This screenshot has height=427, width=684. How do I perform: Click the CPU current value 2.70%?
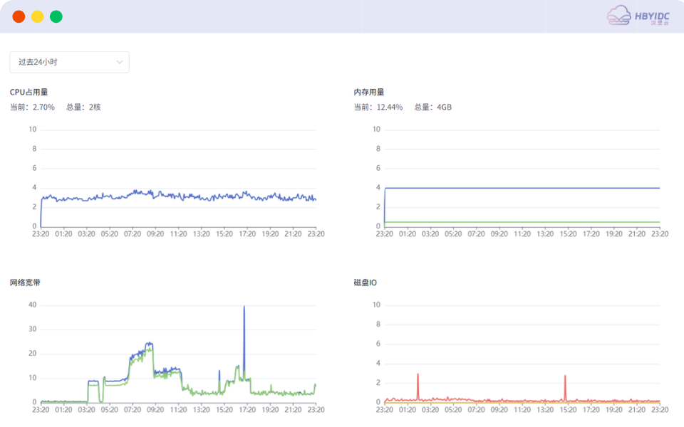click(x=43, y=107)
